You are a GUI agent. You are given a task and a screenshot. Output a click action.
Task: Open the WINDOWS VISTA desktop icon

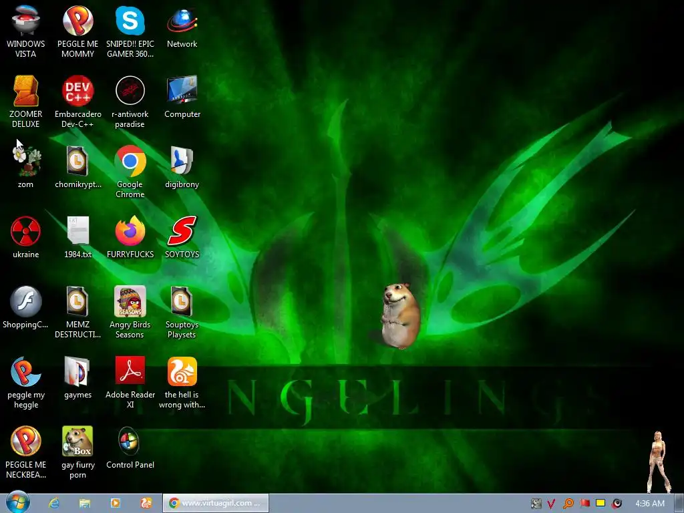[26, 31]
